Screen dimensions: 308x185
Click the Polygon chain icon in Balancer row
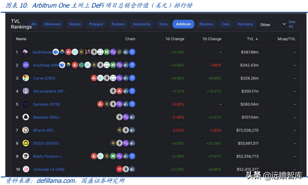pos(126,117)
